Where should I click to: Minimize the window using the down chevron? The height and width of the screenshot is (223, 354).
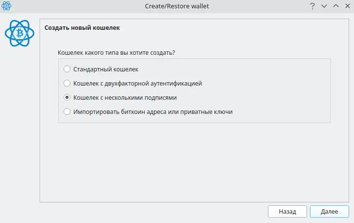pyautogui.click(x=324, y=6)
